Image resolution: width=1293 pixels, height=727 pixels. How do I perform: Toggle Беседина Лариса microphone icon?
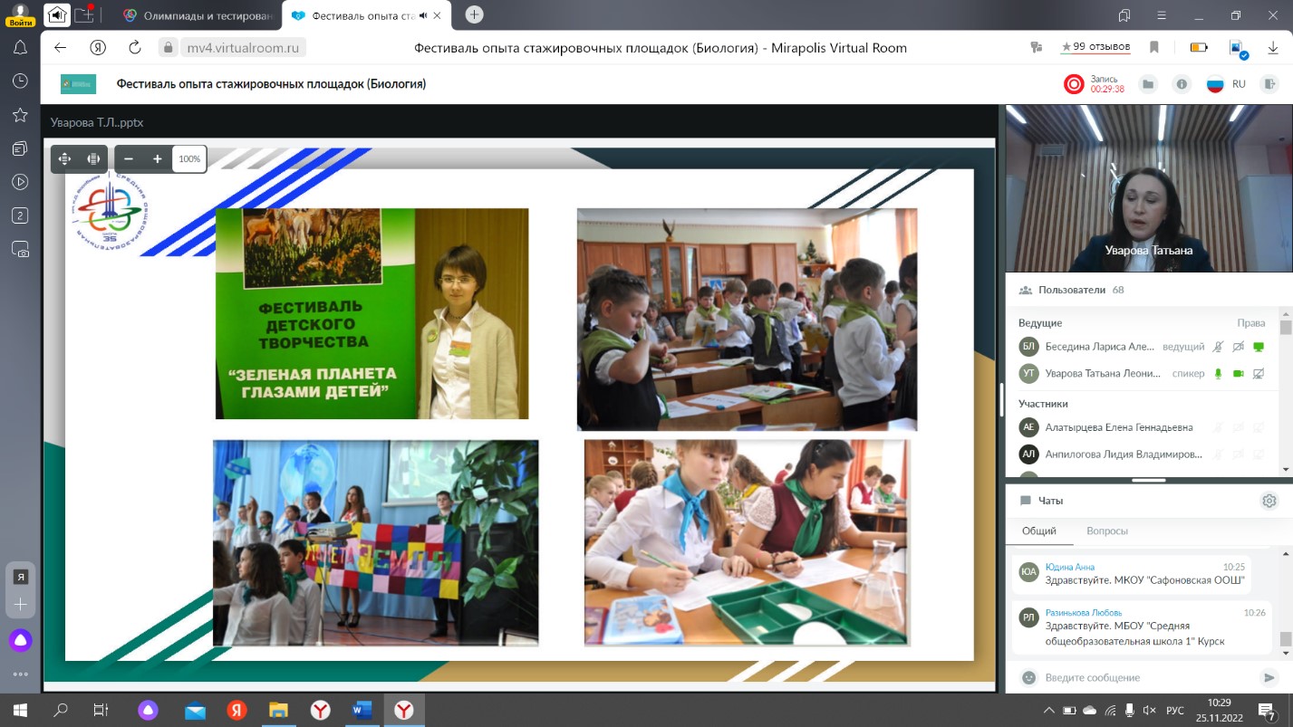(1219, 347)
